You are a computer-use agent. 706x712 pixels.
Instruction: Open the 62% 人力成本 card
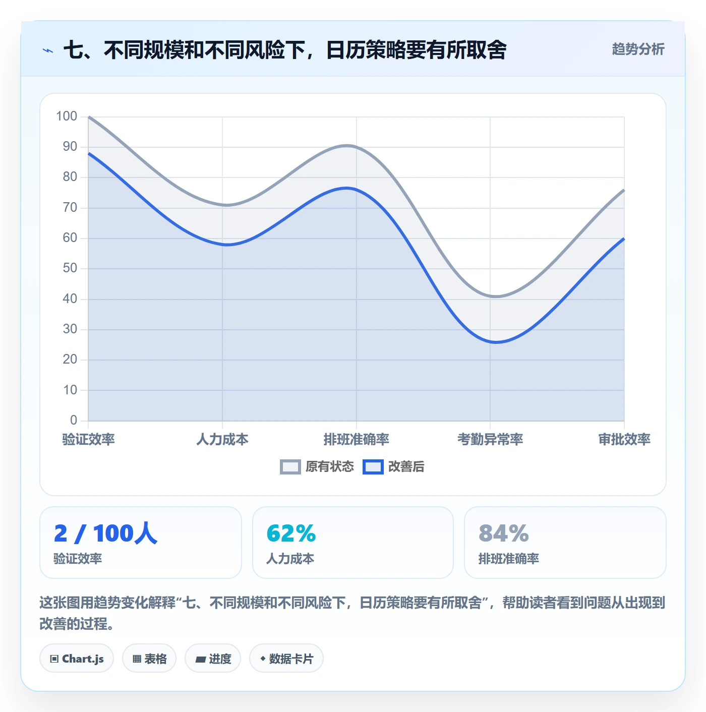click(x=353, y=543)
